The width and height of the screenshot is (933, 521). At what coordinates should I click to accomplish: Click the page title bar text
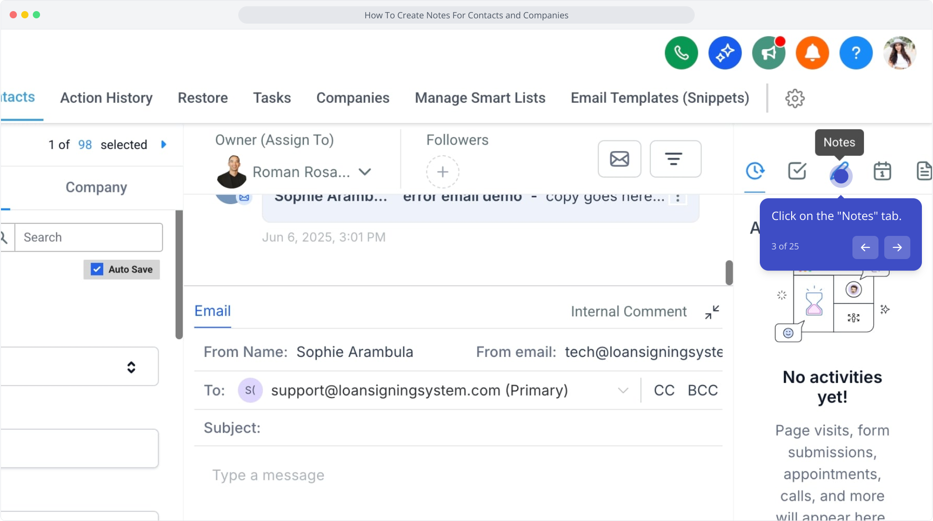(x=466, y=15)
